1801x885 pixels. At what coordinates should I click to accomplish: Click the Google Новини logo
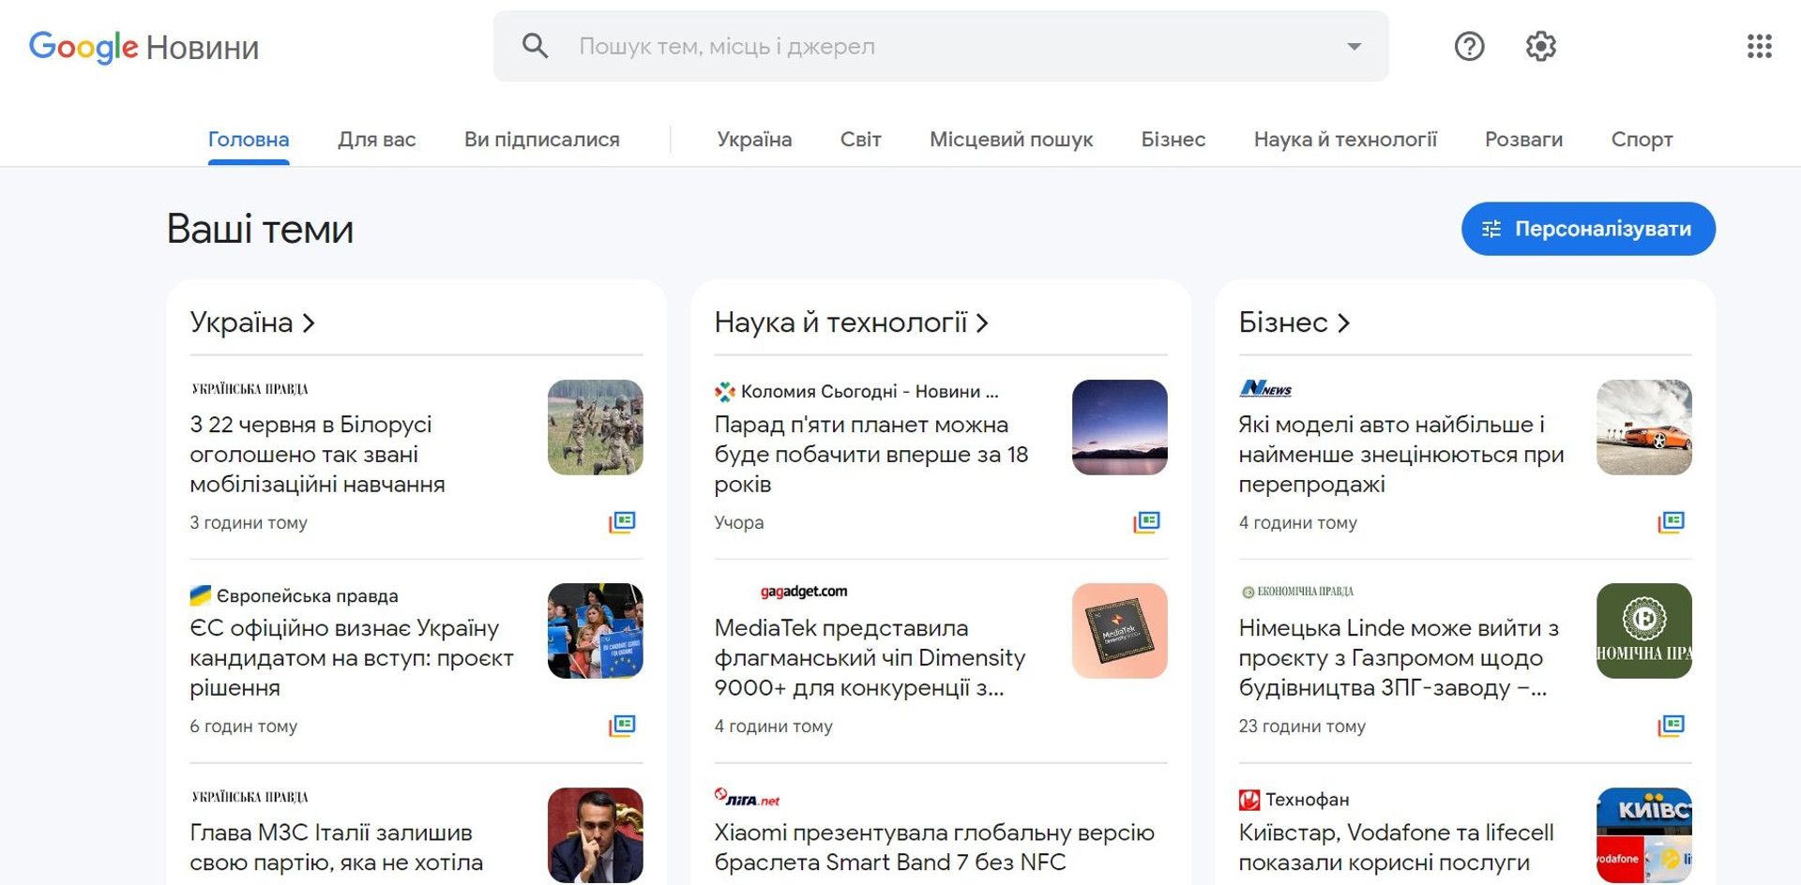(144, 47)
